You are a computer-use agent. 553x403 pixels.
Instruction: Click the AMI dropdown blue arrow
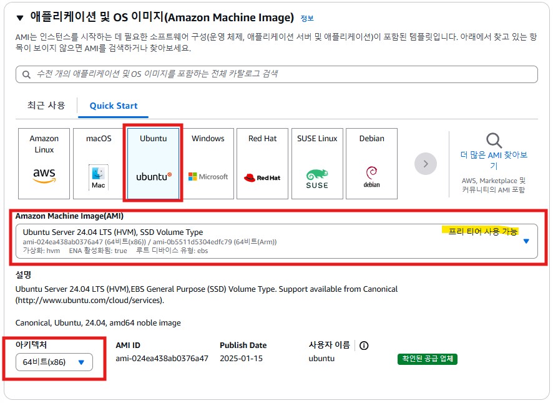526,241
